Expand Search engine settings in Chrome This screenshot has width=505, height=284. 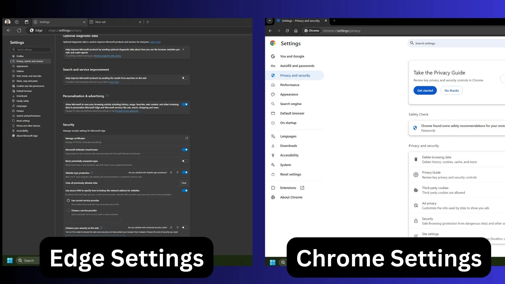point(291,104)
